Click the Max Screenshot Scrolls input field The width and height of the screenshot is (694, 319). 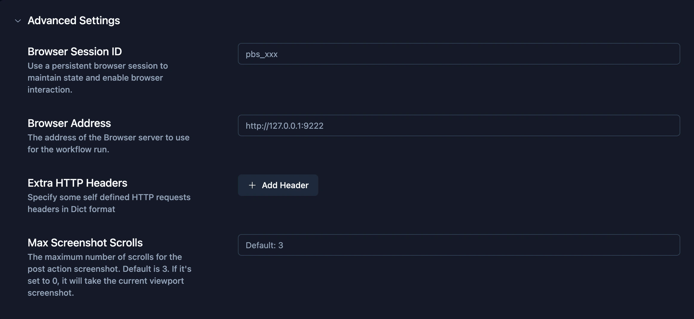pos(458,245)
